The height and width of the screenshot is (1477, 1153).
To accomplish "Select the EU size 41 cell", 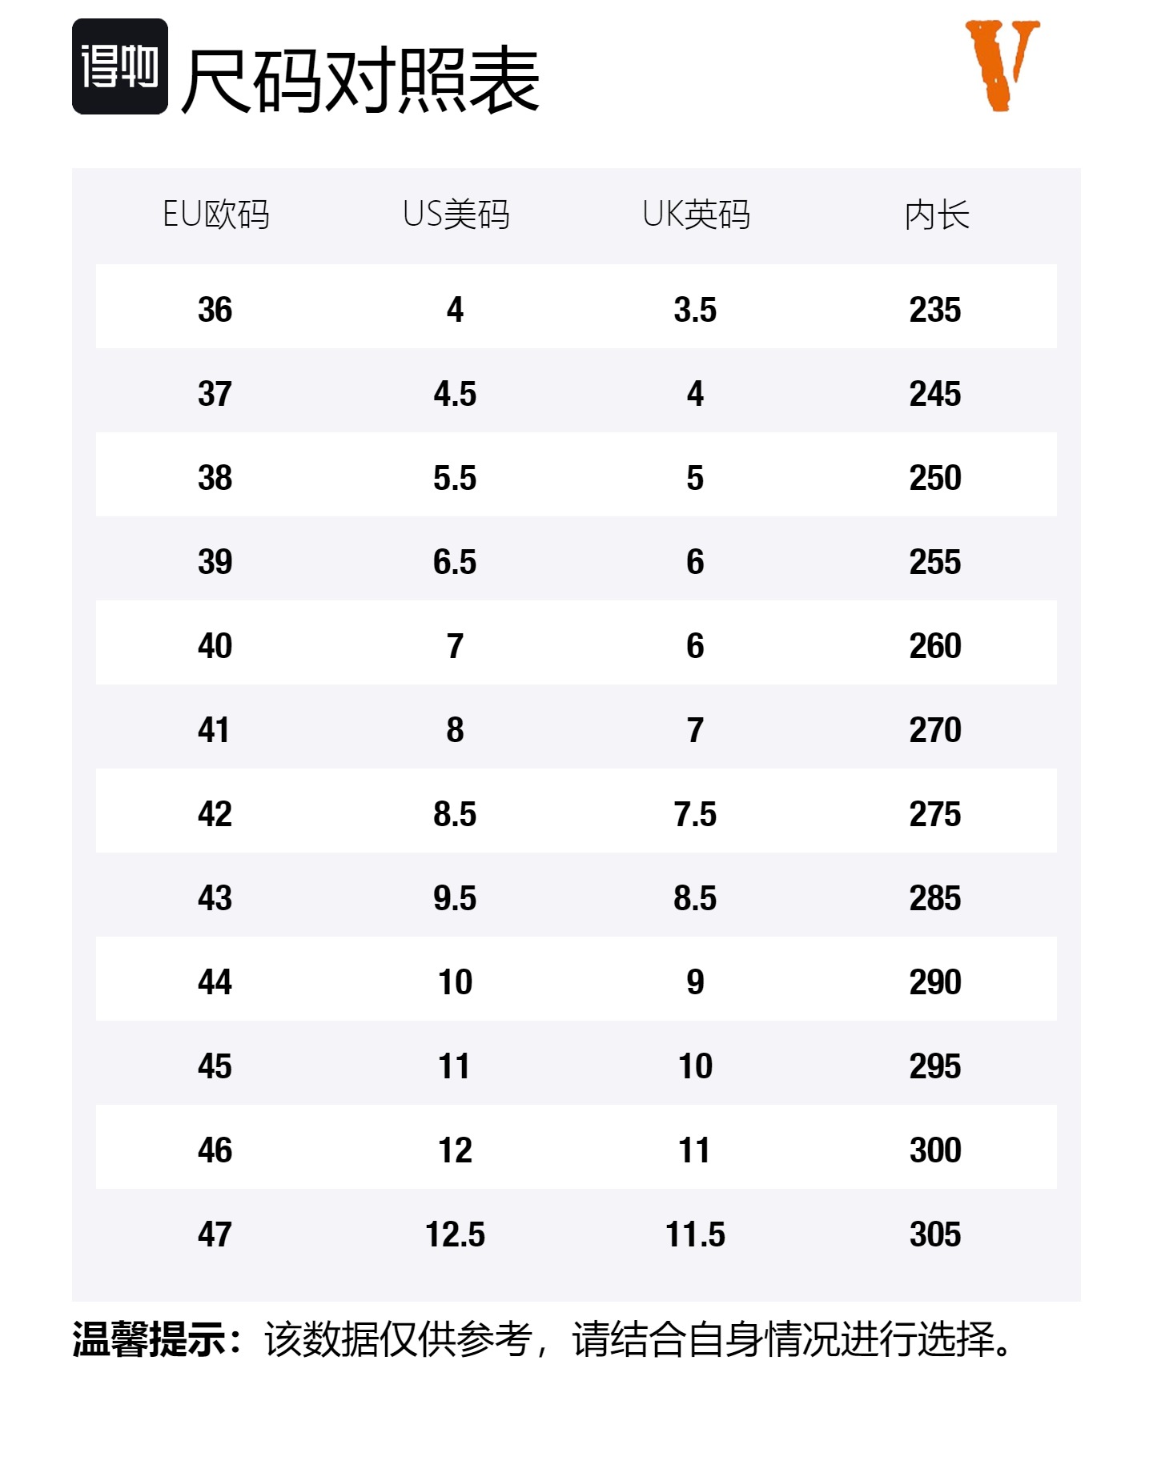I will (x=214, y=730).
